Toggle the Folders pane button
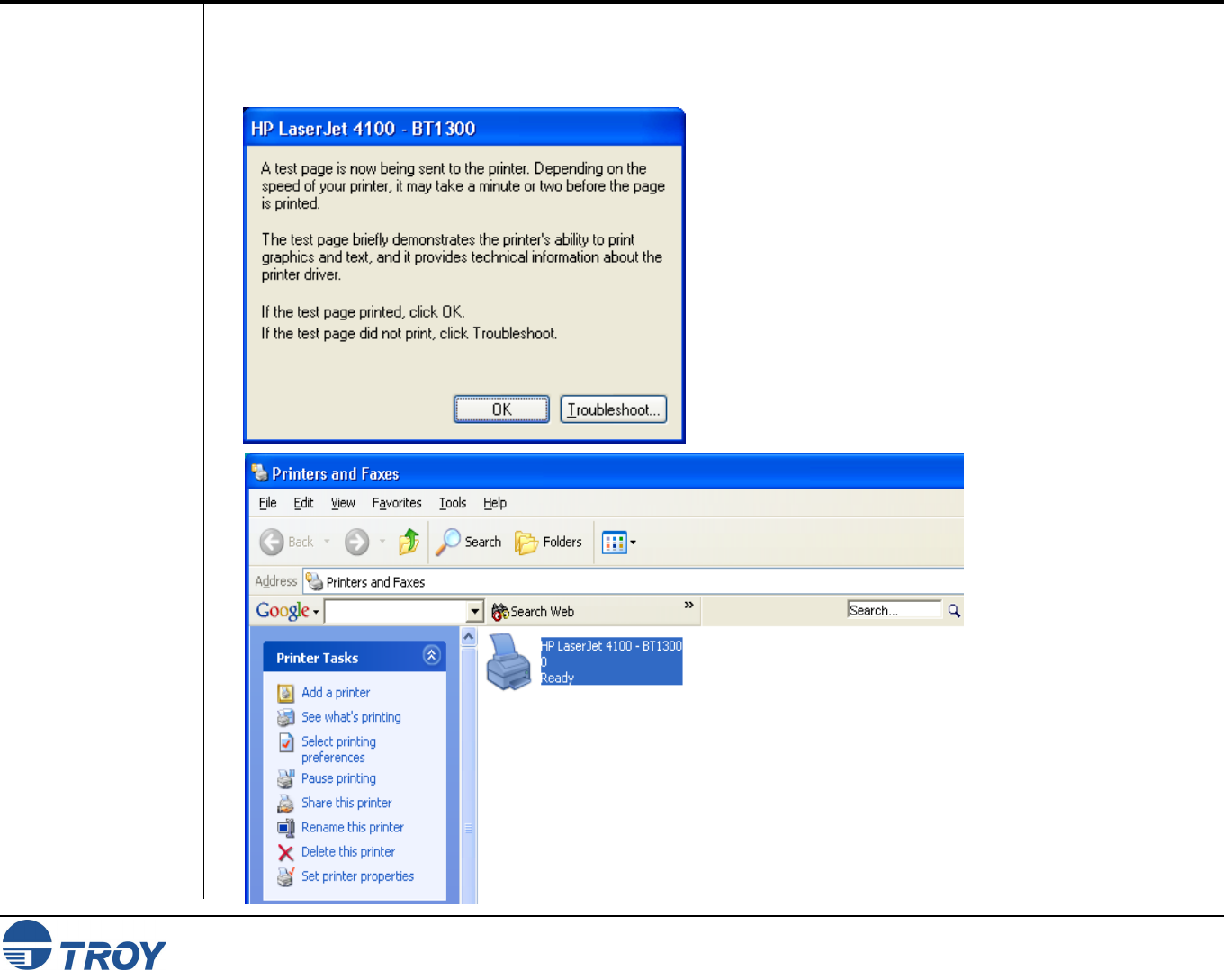The width and height of the screenshot is (1224, 970). point(548,542)
